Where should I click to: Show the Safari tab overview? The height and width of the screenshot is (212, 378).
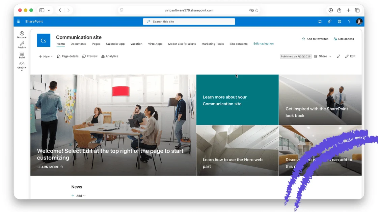click(x=357, y=10)
